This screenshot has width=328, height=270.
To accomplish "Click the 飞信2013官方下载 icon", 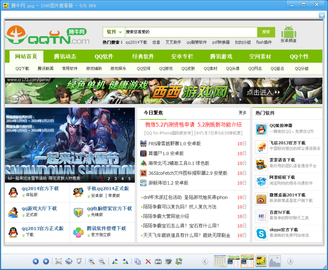I will (x=261, y=147).
